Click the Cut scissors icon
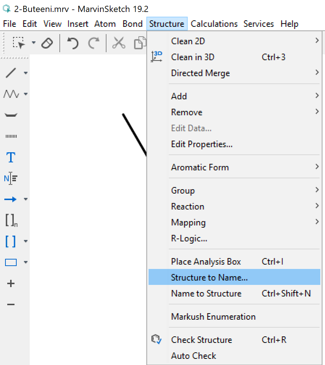325x365 pixels. click(x=118, y=43)
